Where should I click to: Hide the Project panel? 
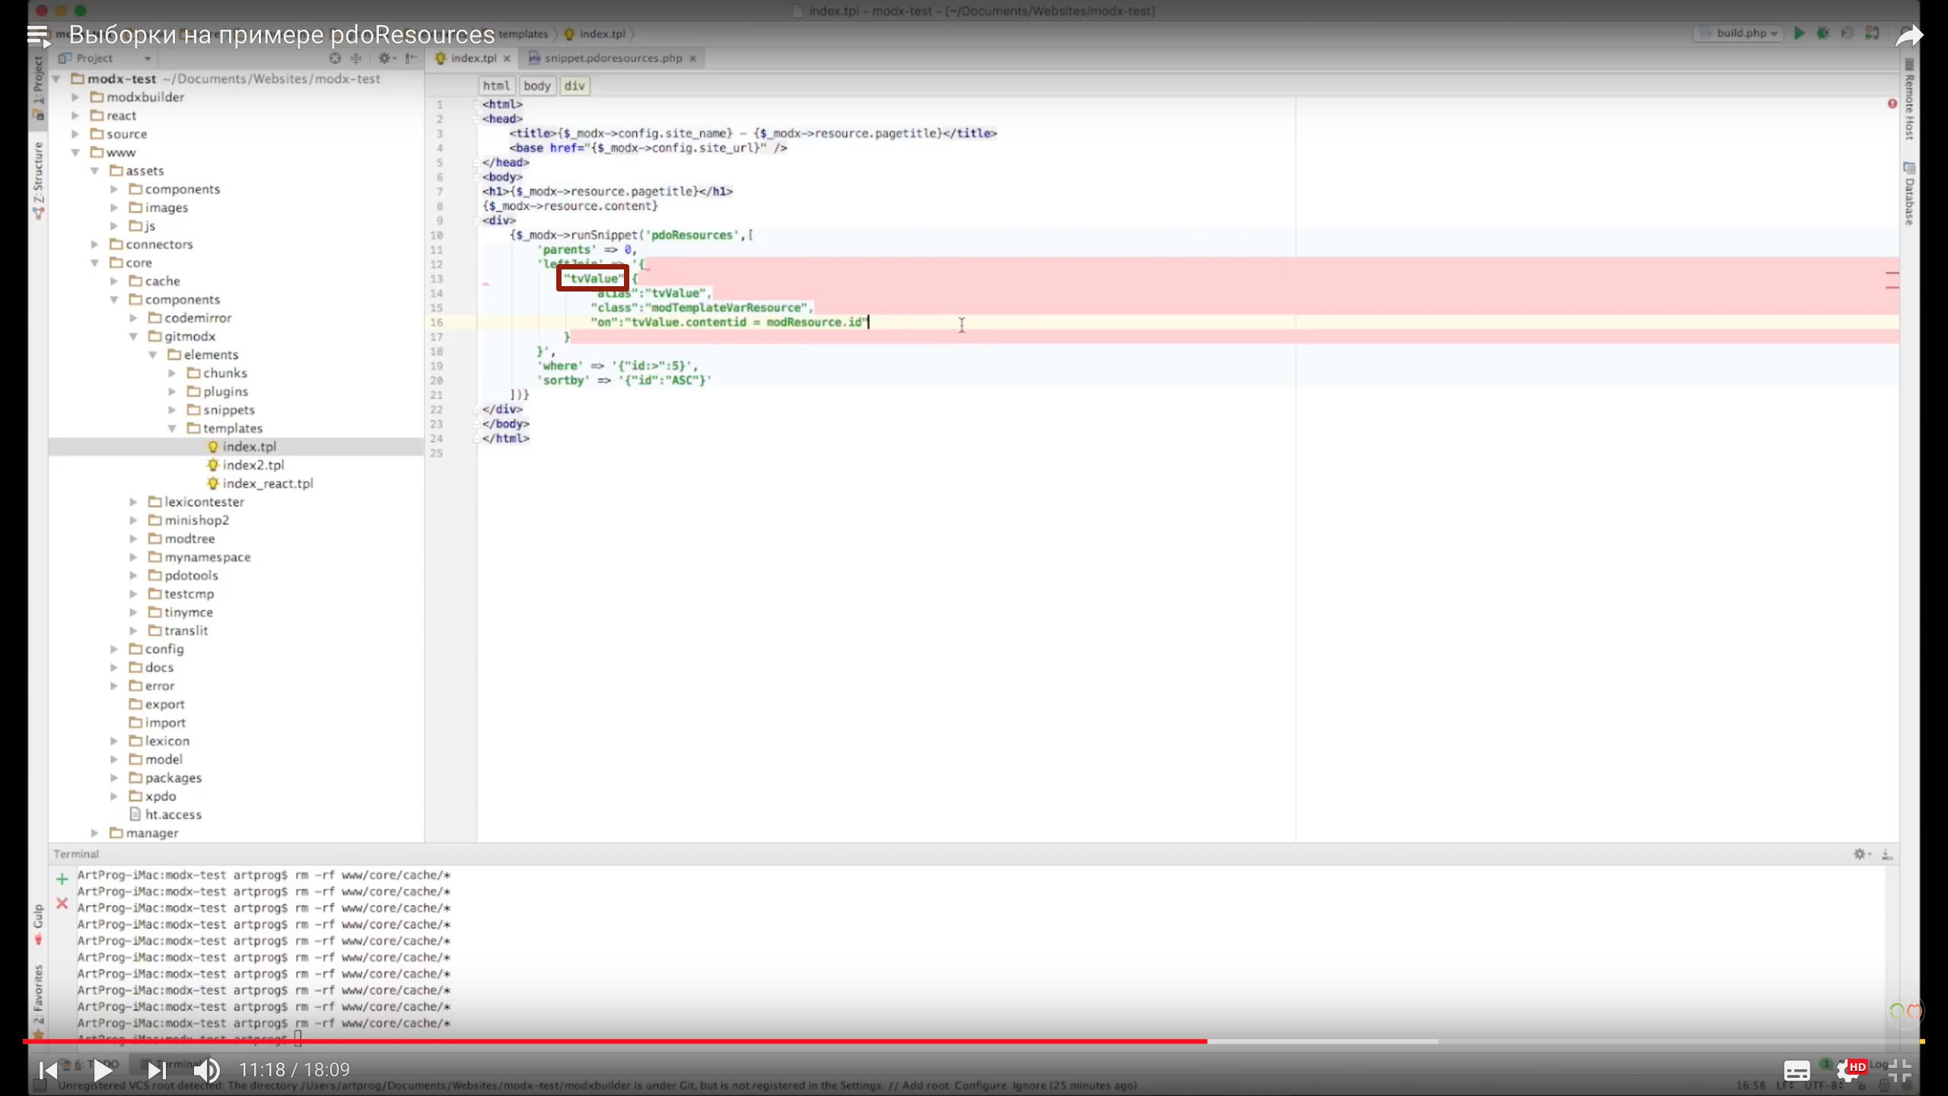[411, 59]
